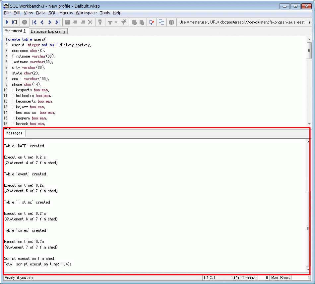Open the Tools menu
Viewport: 315px width, 284px height.
click(105, 13)
